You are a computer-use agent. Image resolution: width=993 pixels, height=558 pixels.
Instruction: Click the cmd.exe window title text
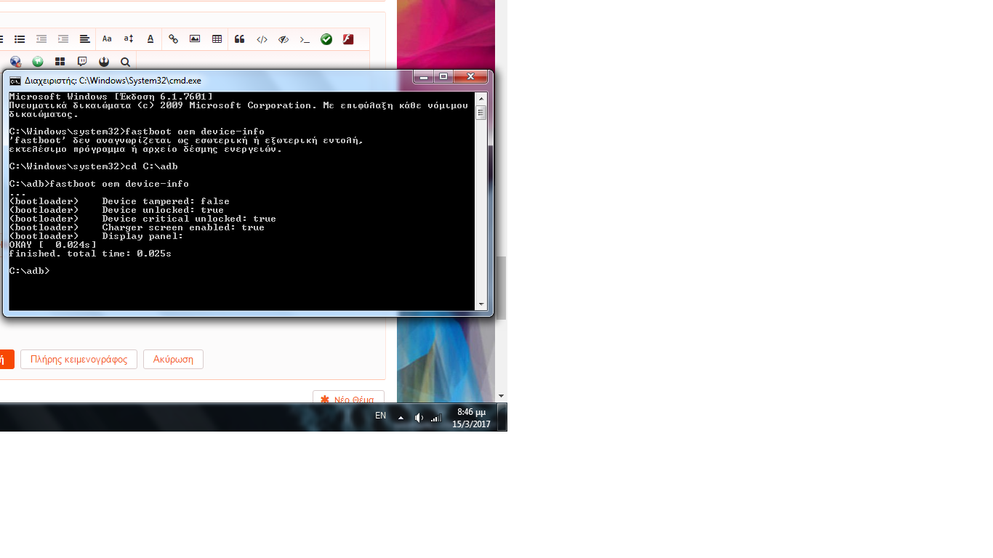pos(113,81)
